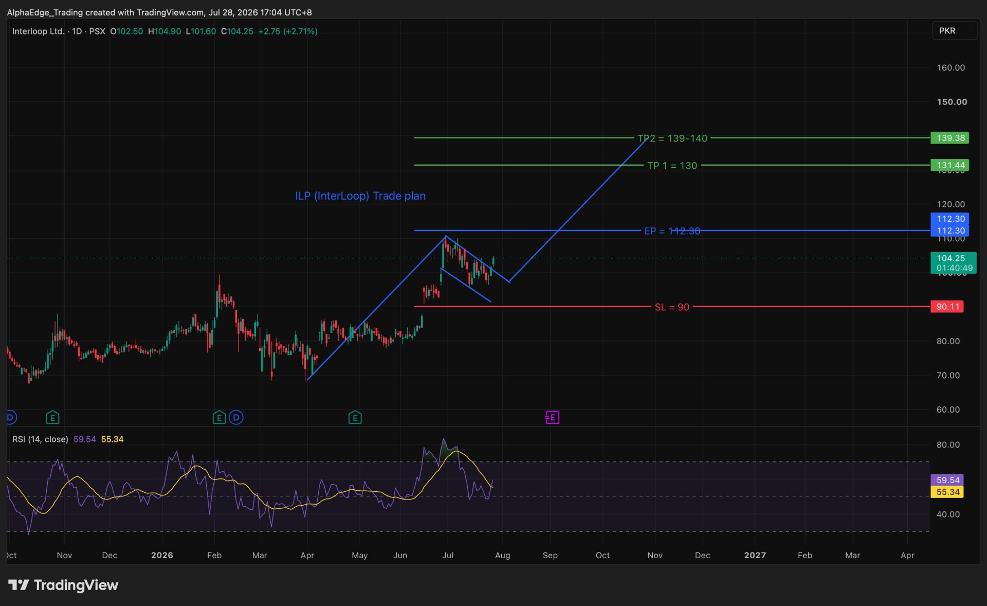Click the 2027 label on time axis

(755, 555)
